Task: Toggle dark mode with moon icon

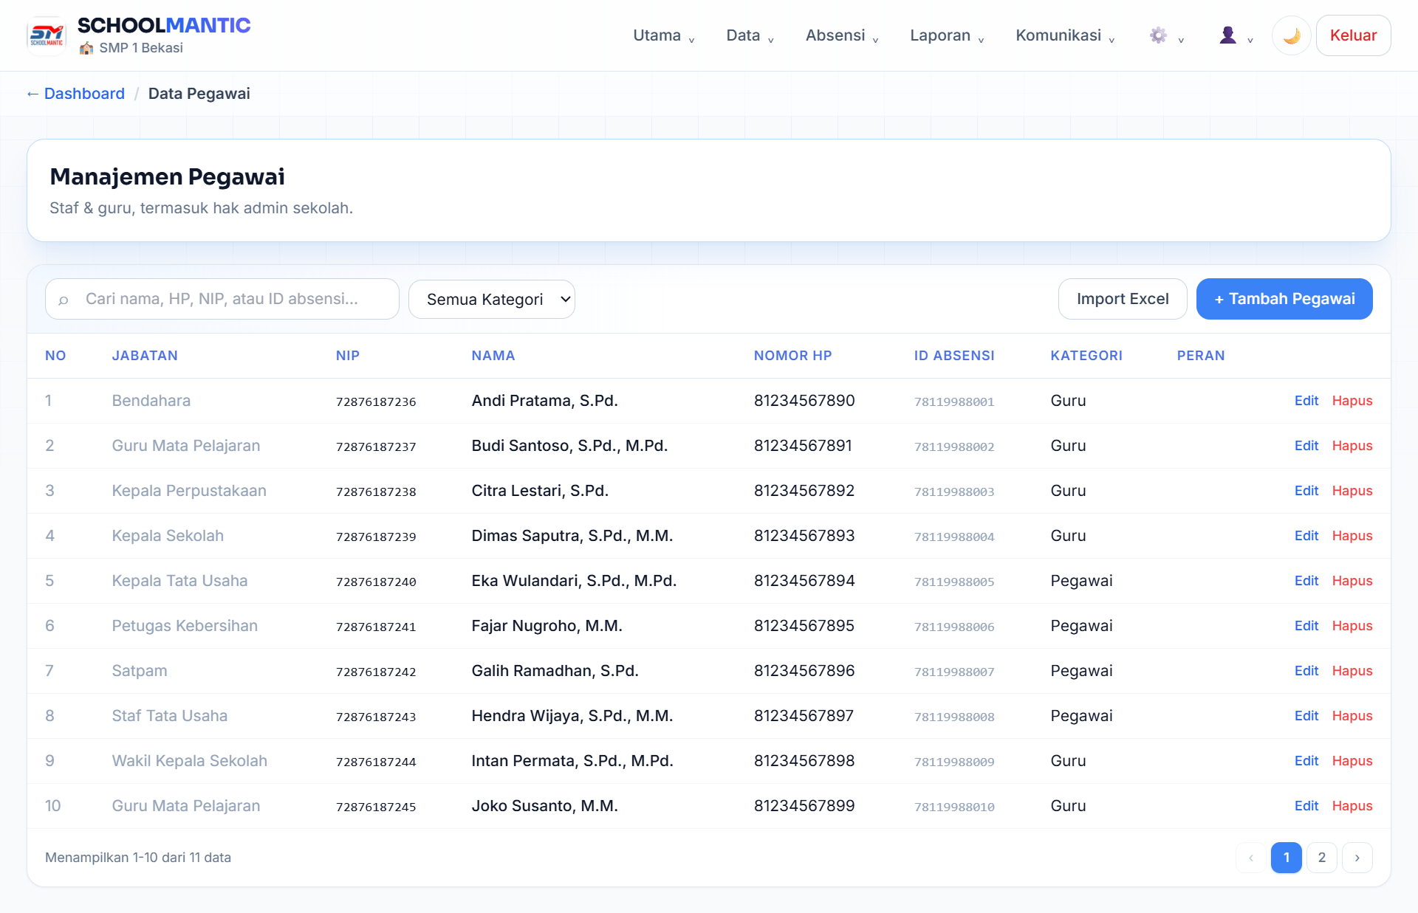Action: click(x=1291, y=35)
